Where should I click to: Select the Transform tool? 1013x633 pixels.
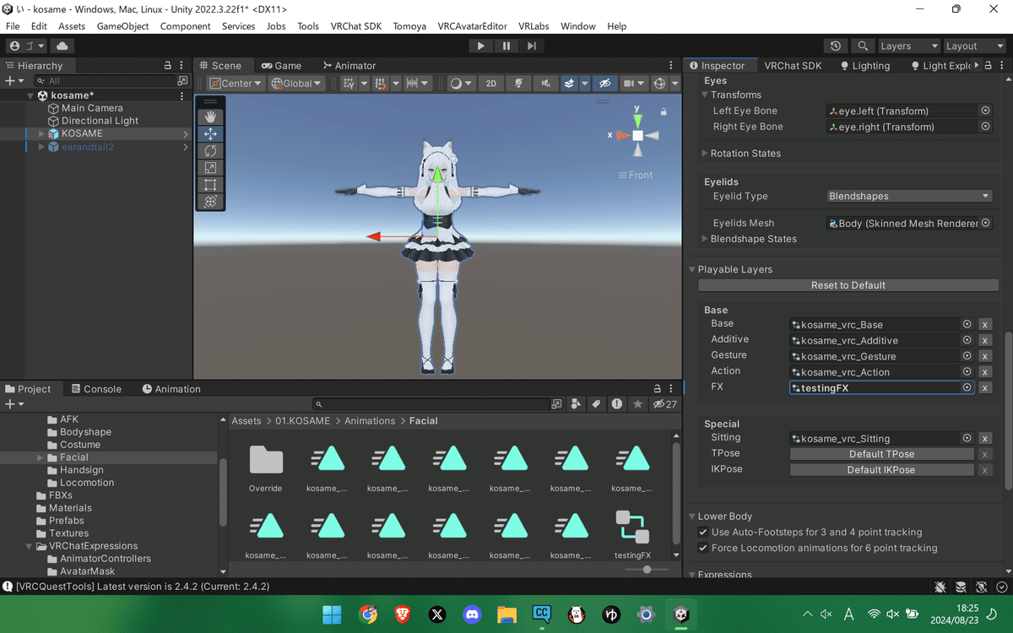(x=211, y=201)
